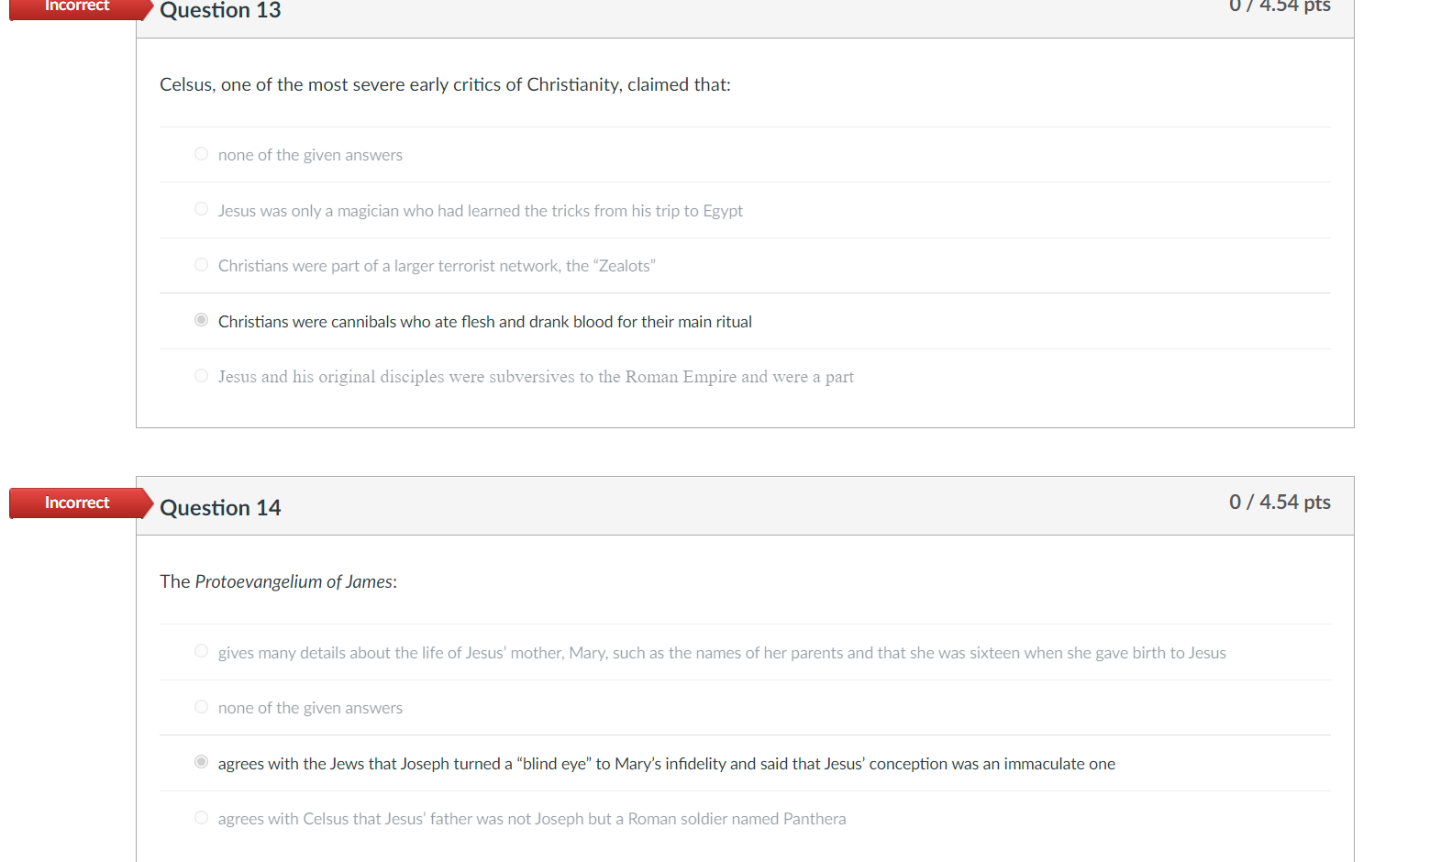Select 'none of the given answers' in Question 13
This screenshot has height=862, width=1441.
(x=201, y=154)
